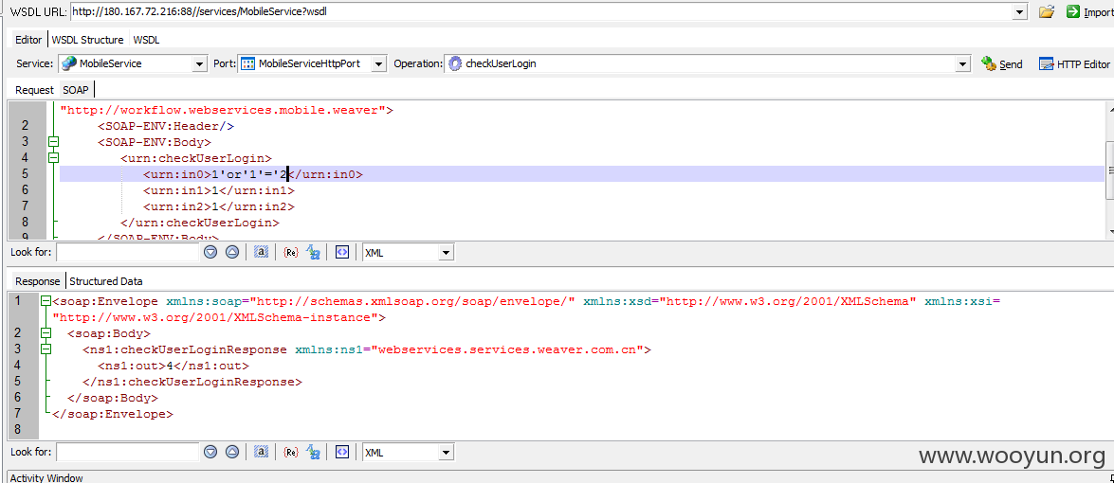Click the MobileServiceHttpPort grid icon
This screenshot has height=483, width=1114.
click(248, 63)
